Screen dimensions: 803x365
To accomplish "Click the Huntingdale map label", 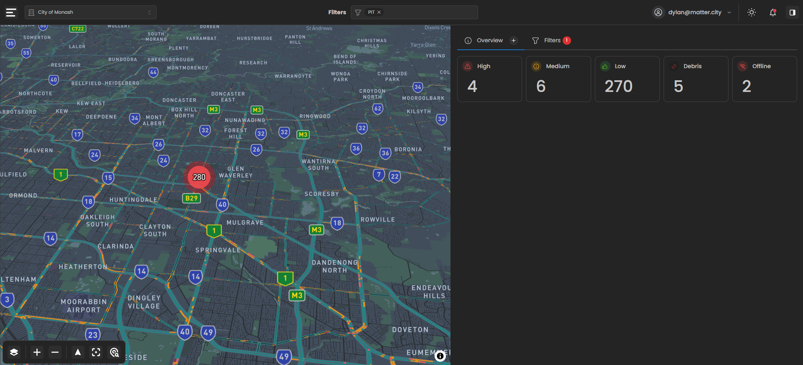I will 134,200.
